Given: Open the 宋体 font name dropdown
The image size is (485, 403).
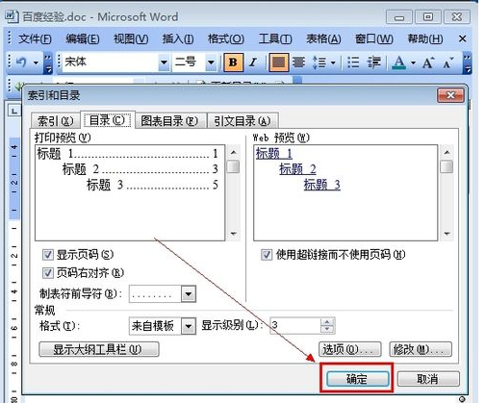Looking at the screenshot, I should pos(164,62).
